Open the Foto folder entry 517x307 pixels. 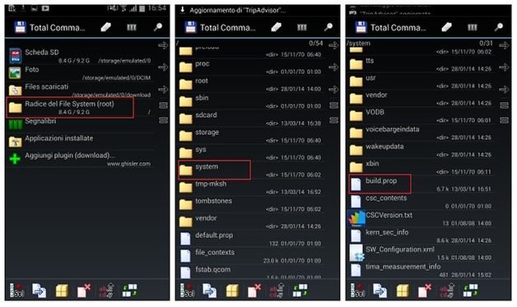(x=81, y=73)
